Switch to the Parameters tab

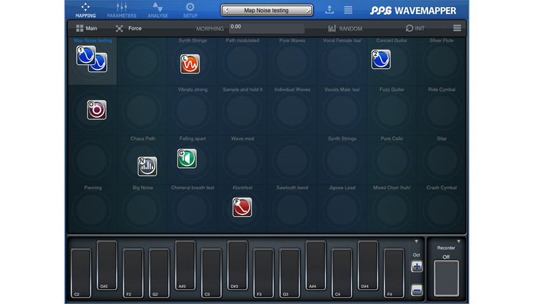point(121,10)
